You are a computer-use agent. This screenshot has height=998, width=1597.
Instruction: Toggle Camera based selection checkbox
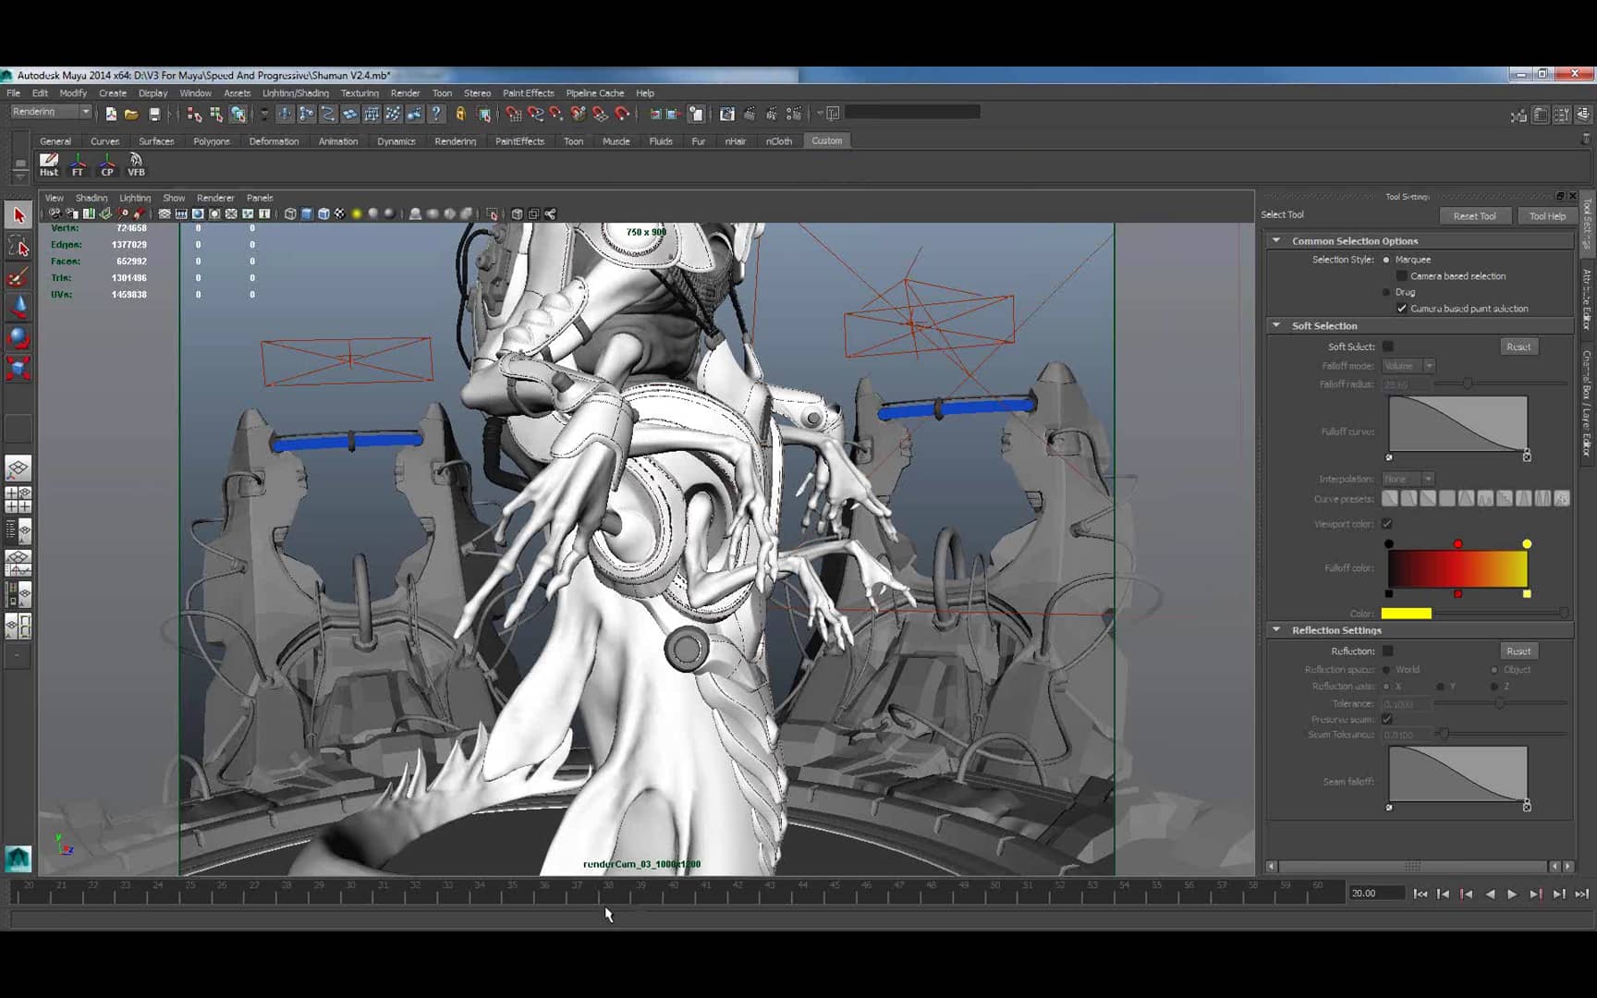pyautogui.click(x=1401, y=275)
